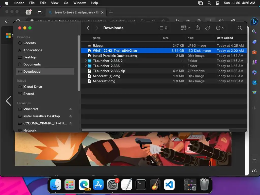Open Edge sidebar settings gear
The image size is (260, 195).
[x=254, y=171]
